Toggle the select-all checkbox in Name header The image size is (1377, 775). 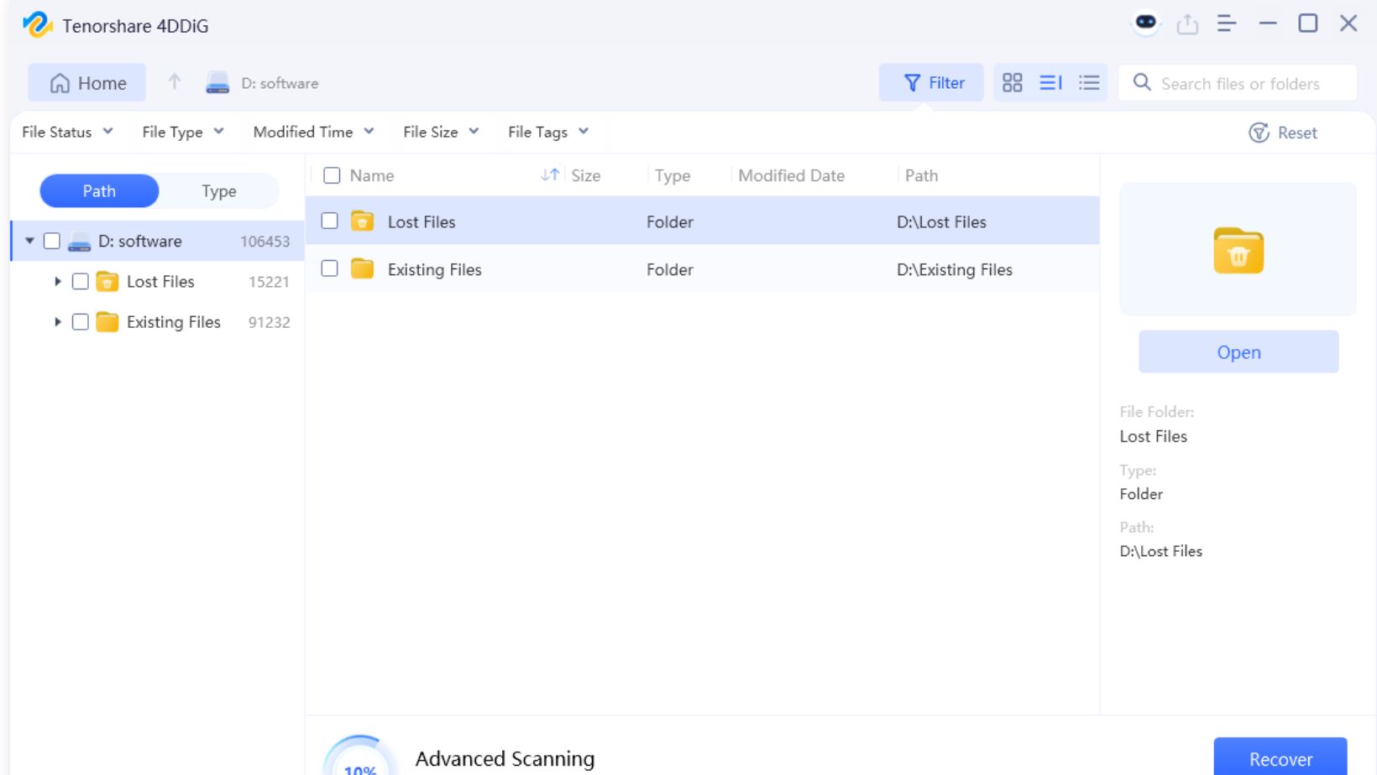pos(332,175)
